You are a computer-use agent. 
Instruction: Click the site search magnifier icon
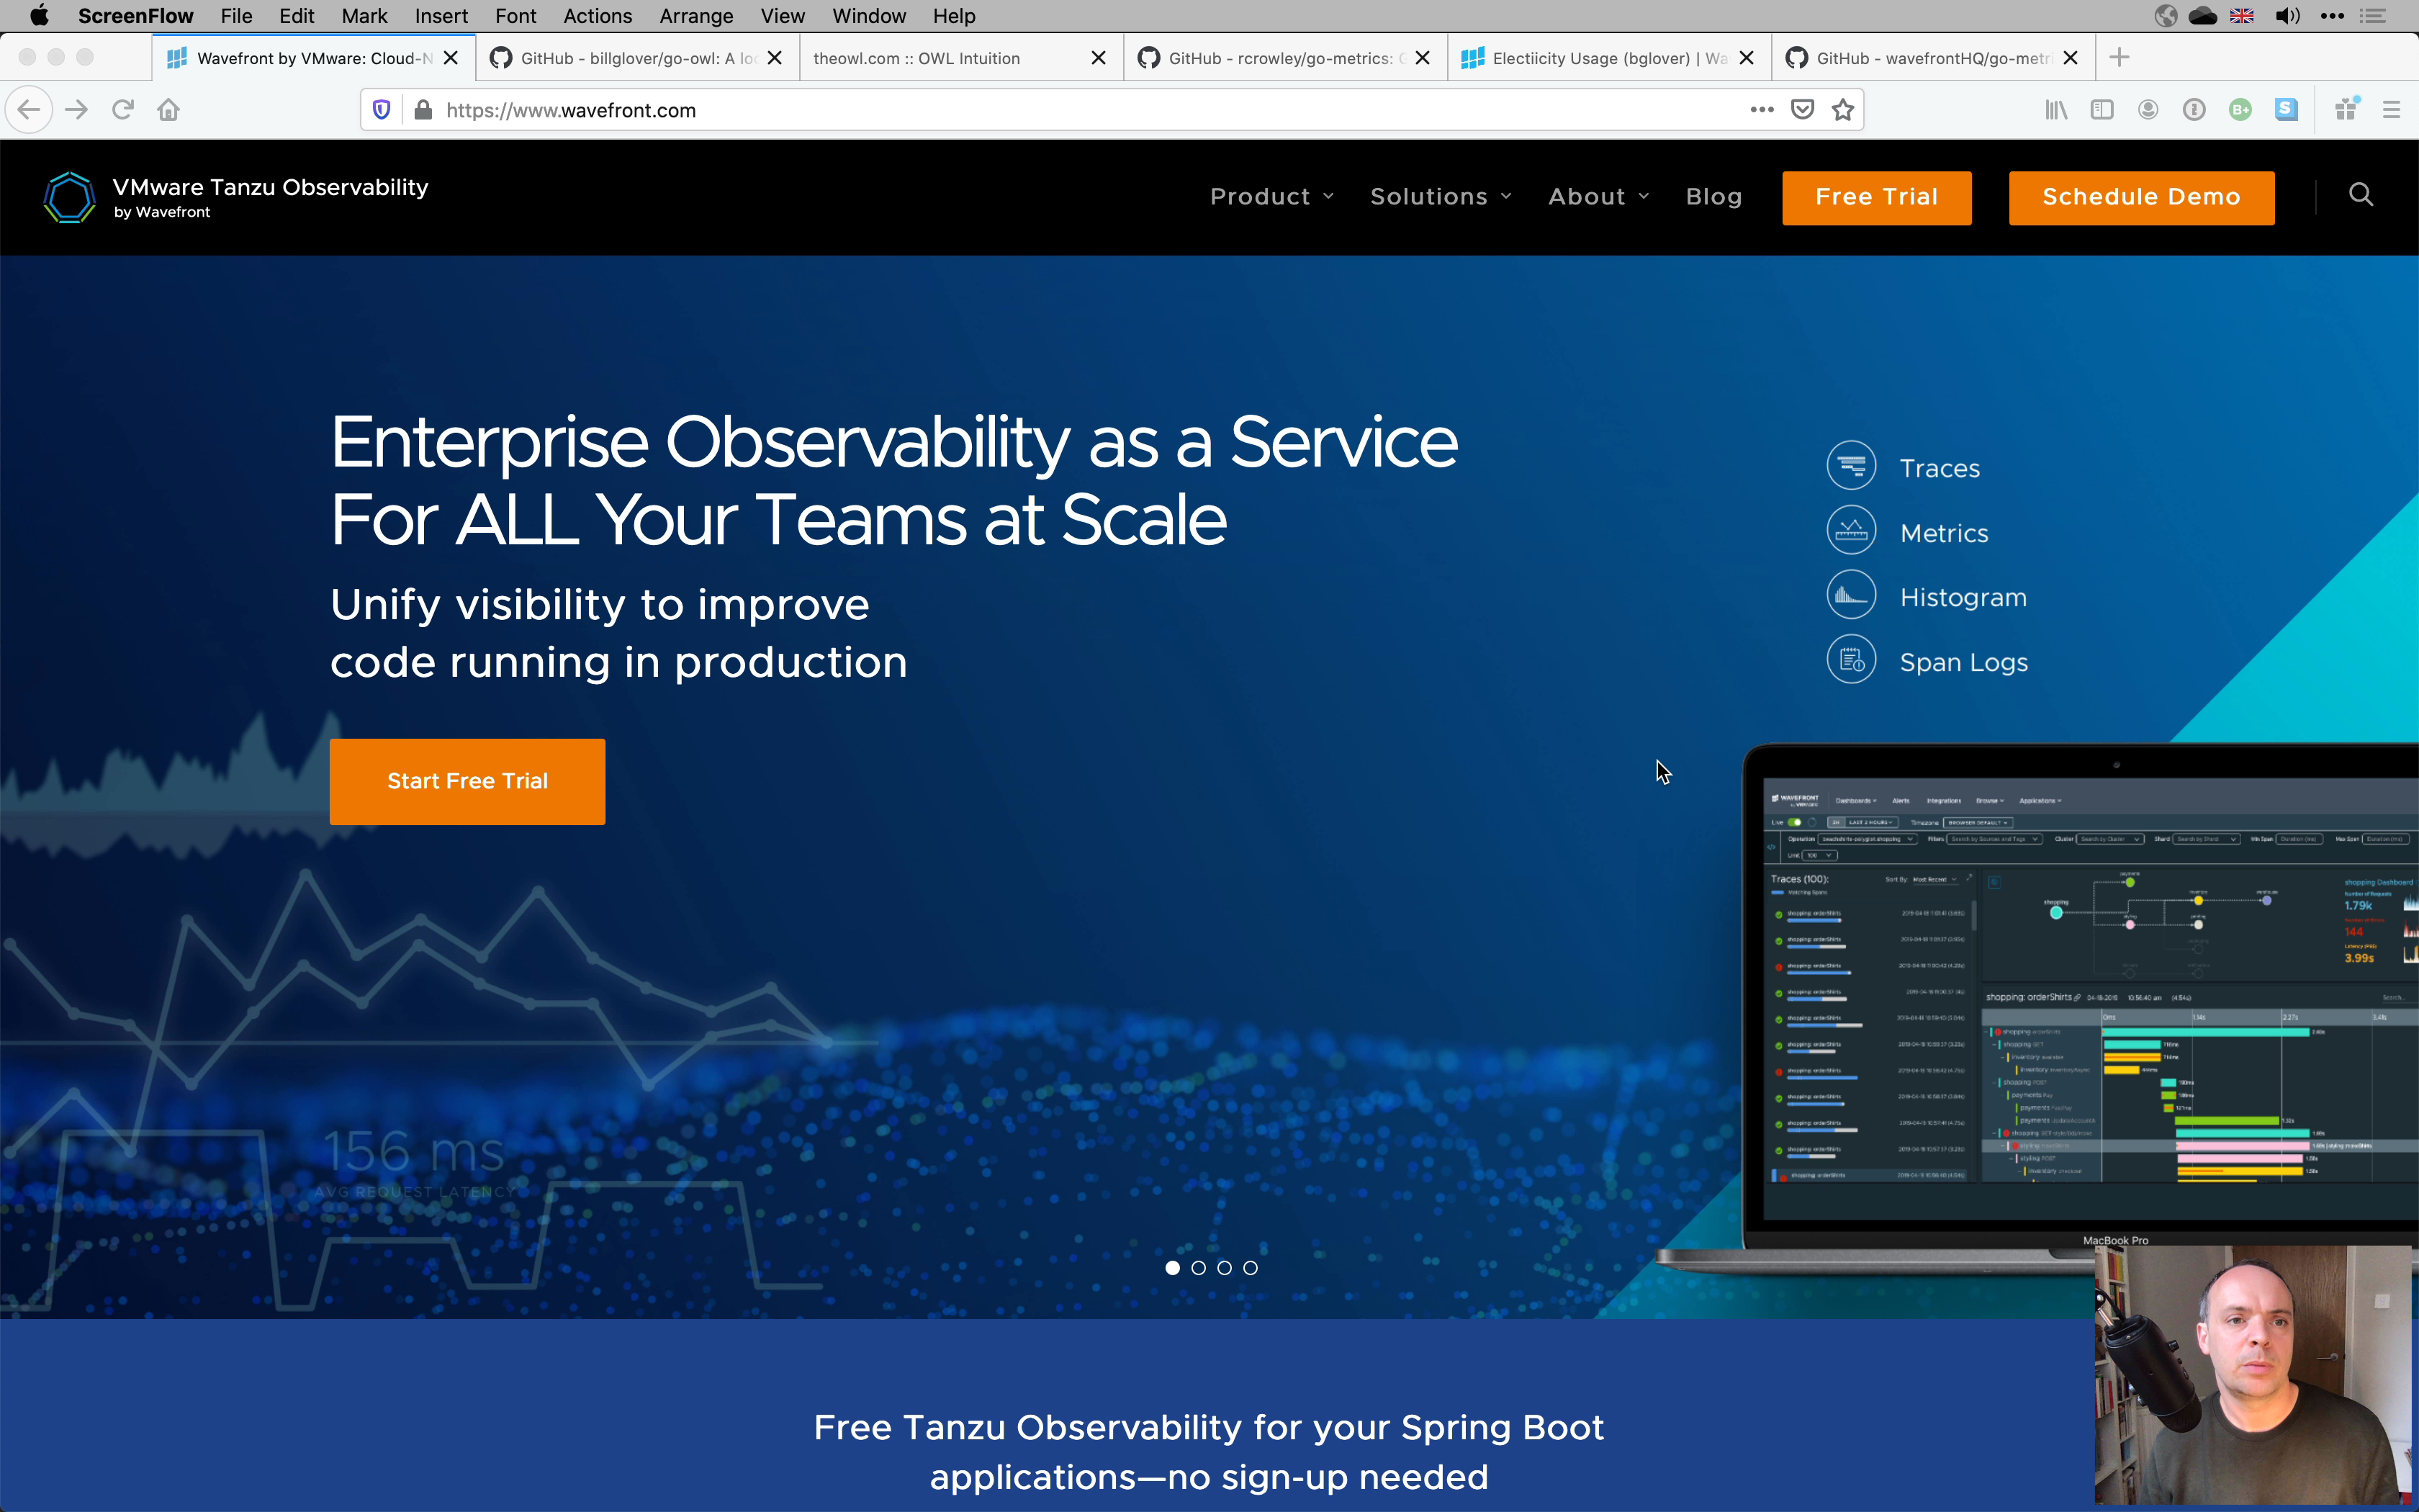point(2361,195)
